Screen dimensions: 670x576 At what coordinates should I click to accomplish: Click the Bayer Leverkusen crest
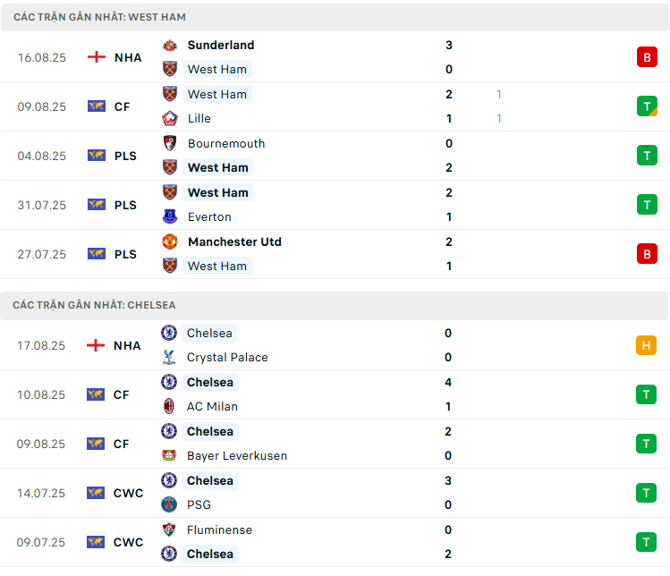pos(169,455)
